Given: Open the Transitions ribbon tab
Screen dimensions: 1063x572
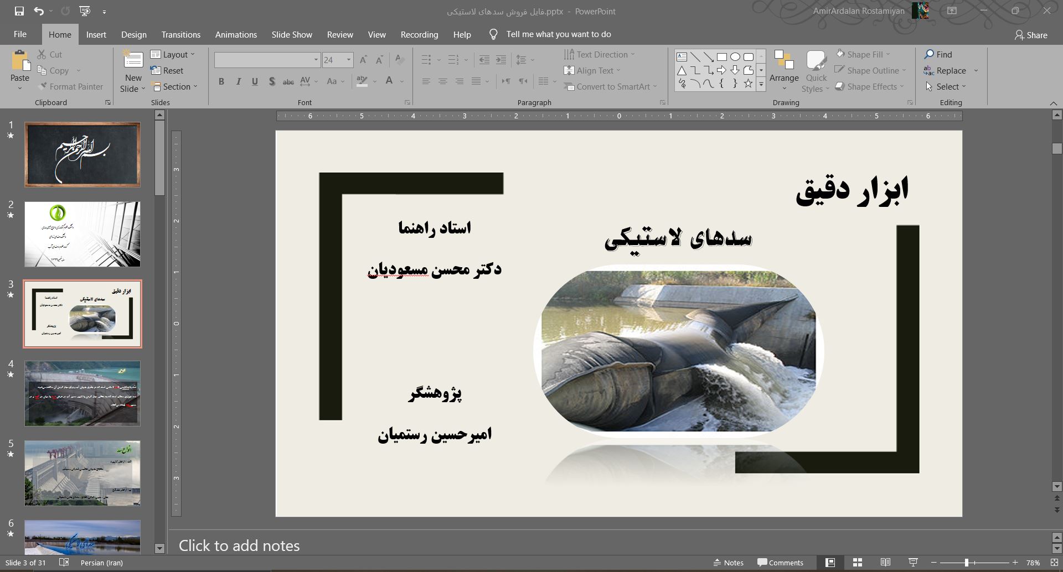Looking at the screenshot, I should [x=180, y=34].
